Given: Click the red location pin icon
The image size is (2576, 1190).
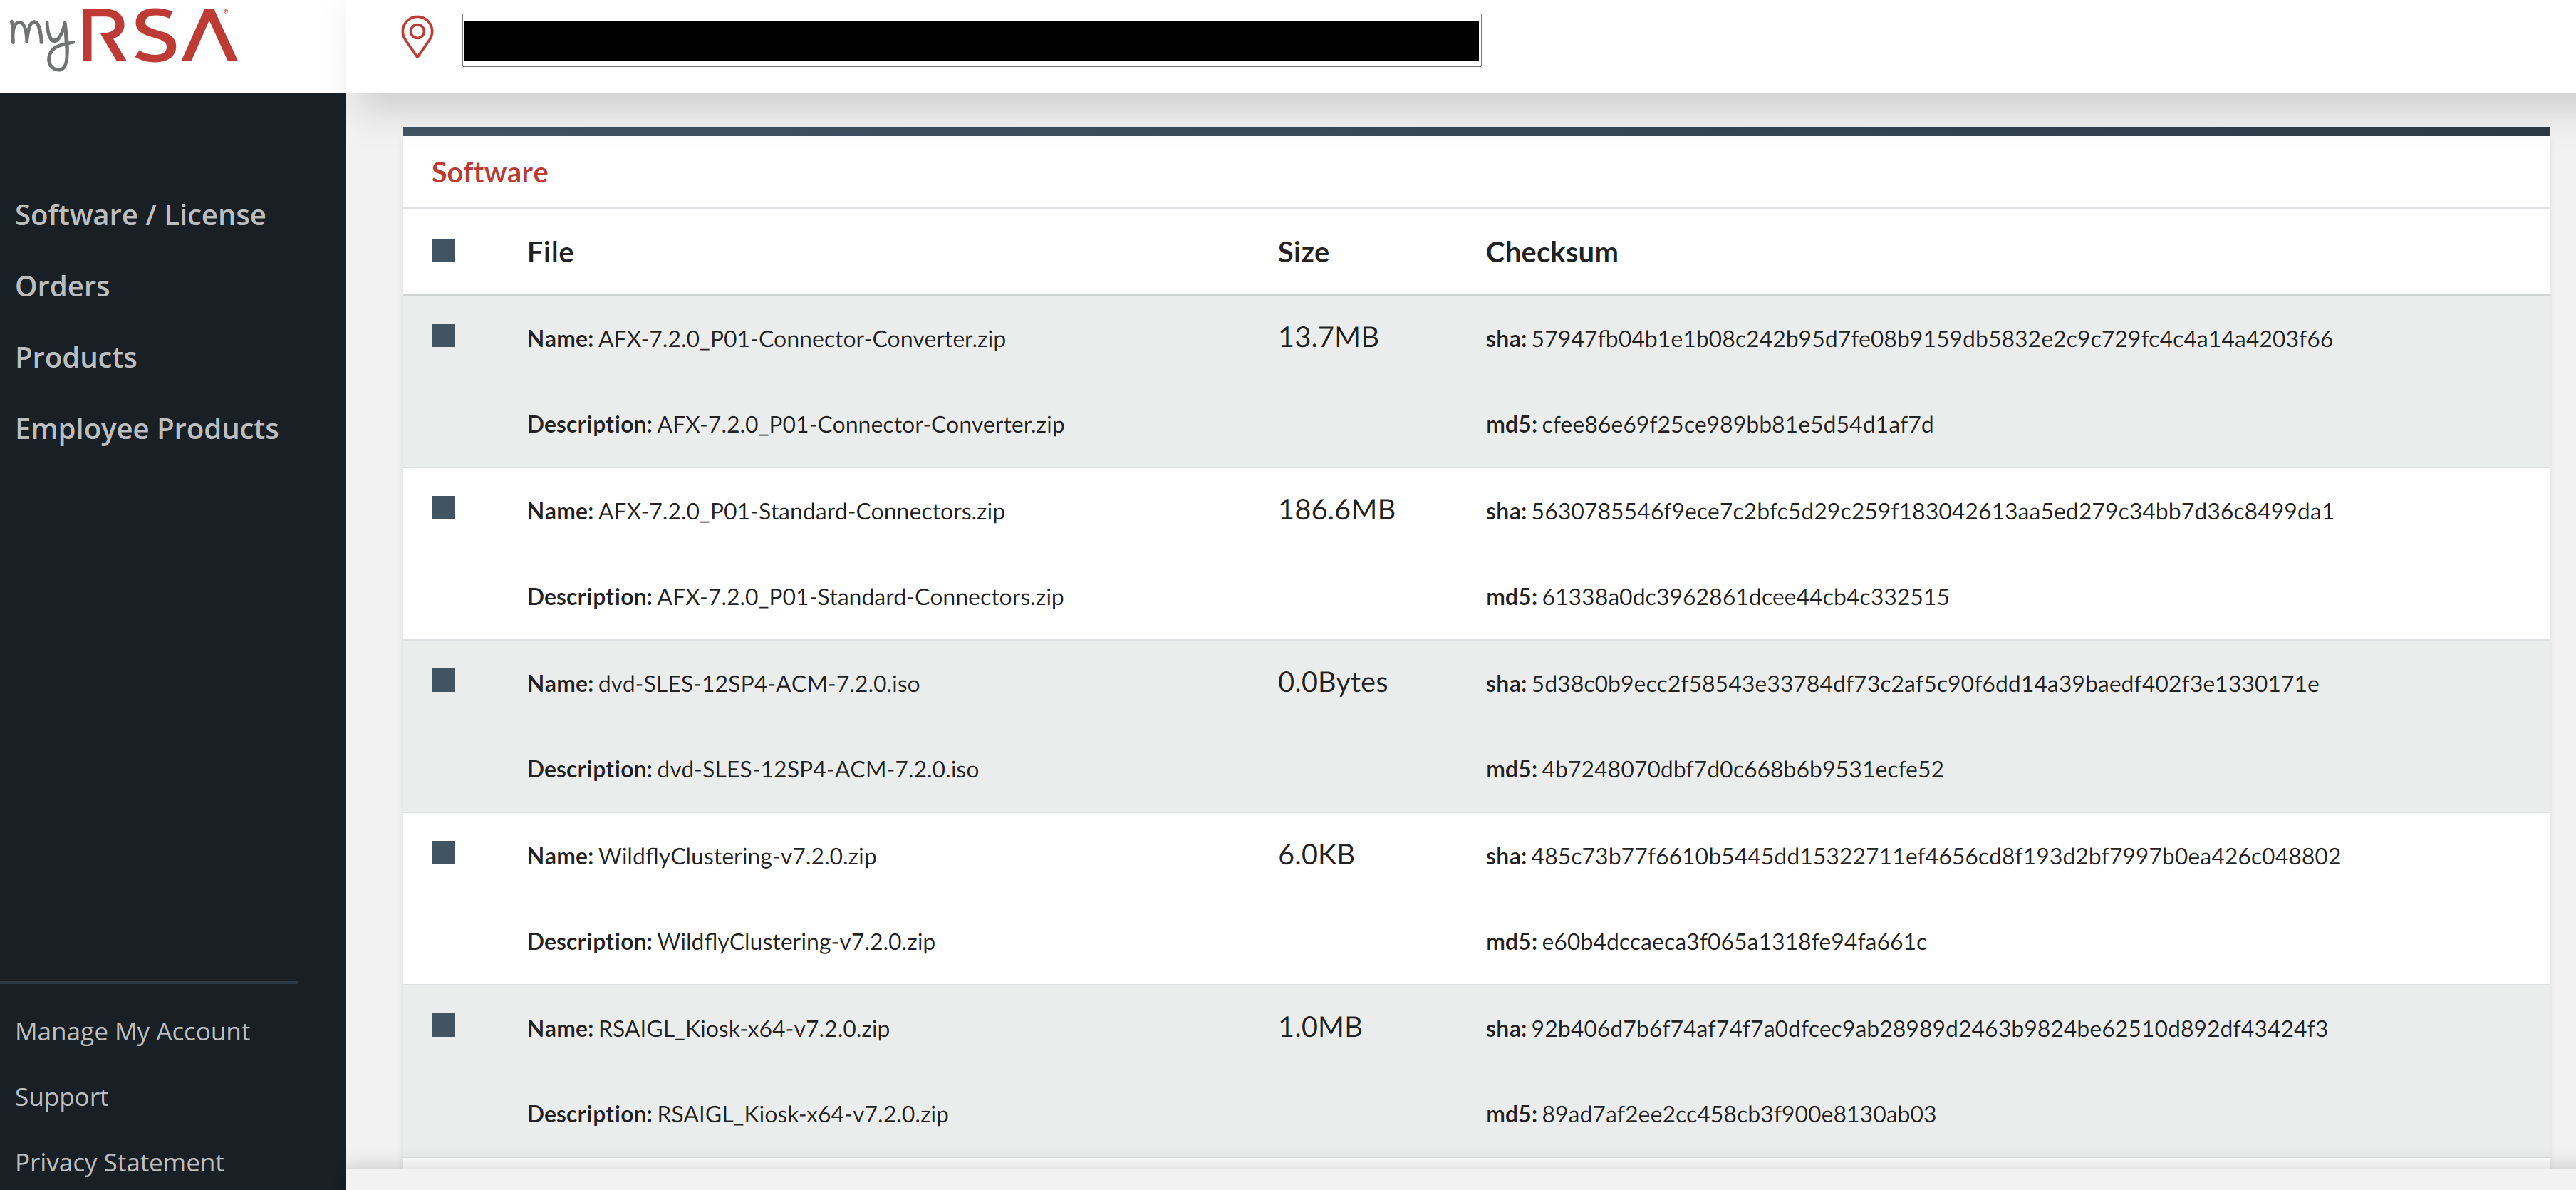Looking at the screenshot, I should pos(417,38).
